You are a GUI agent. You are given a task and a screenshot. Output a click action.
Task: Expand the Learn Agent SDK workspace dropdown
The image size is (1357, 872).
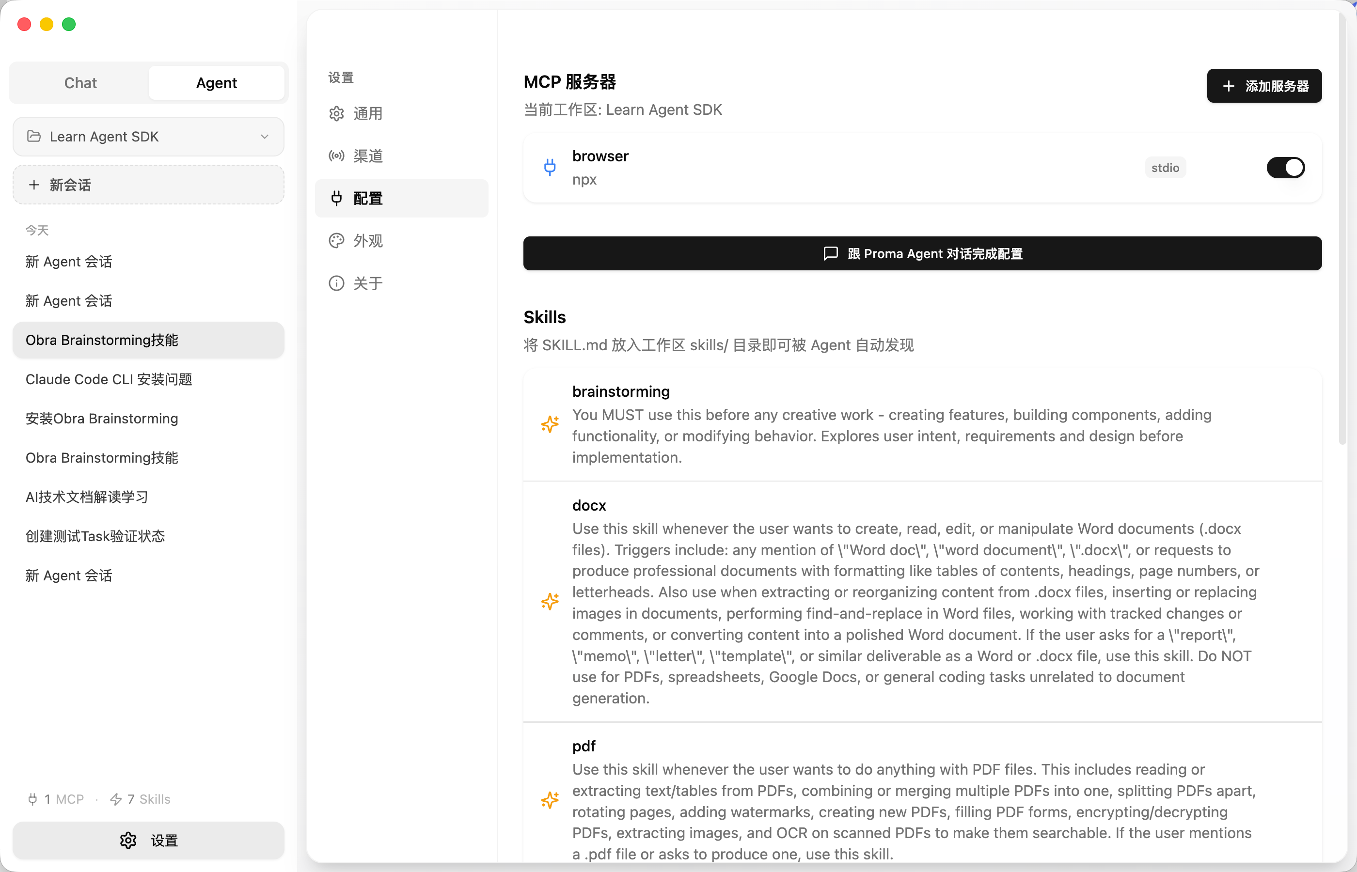tap(148, 137)
